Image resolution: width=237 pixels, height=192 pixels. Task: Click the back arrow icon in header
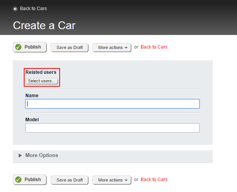pos(15,9)
